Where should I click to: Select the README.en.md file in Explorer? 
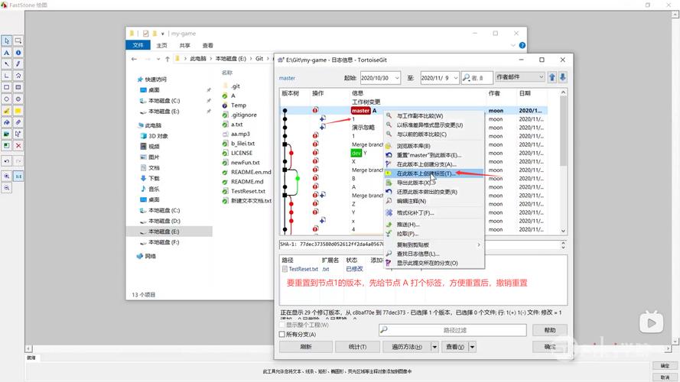coord(251,172)
